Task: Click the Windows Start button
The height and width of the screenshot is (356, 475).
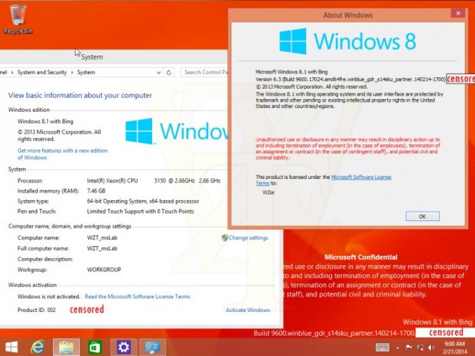Action: tap(12, 347)
